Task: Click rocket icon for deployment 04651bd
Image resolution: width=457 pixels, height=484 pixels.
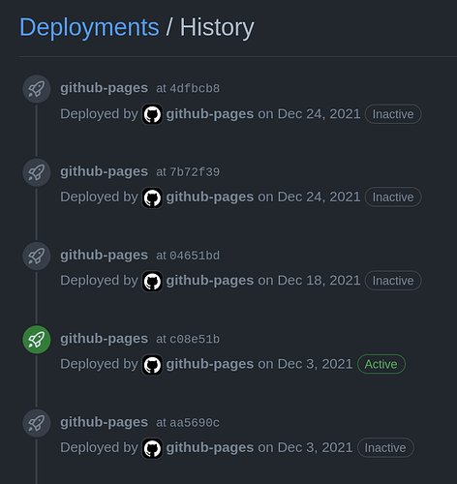Action: coord(37,257)
